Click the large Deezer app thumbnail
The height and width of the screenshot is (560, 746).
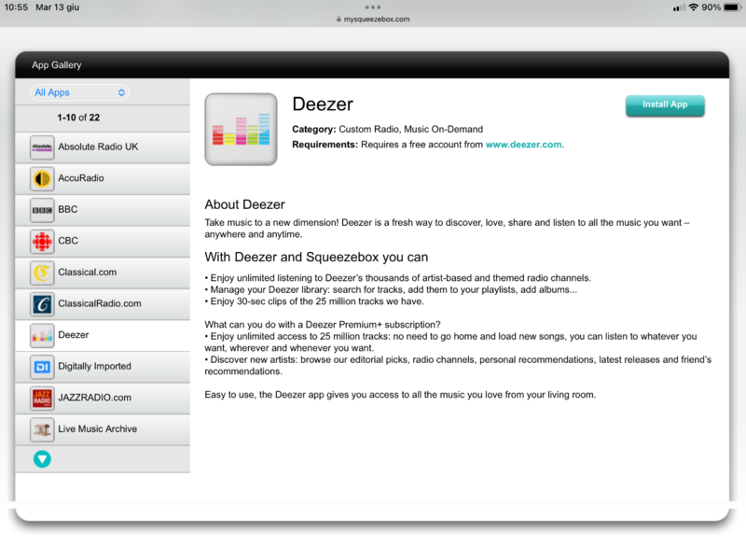click(241, 130)
